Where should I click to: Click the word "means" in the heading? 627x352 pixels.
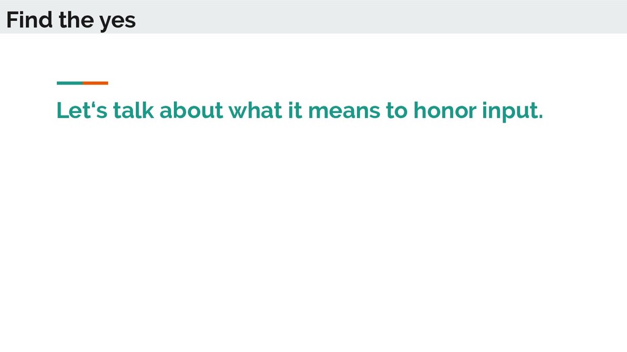pos(344,111)
